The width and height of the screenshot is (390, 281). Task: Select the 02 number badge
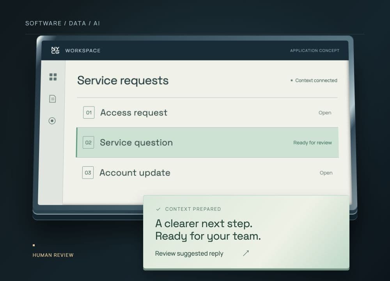point(88,142)
